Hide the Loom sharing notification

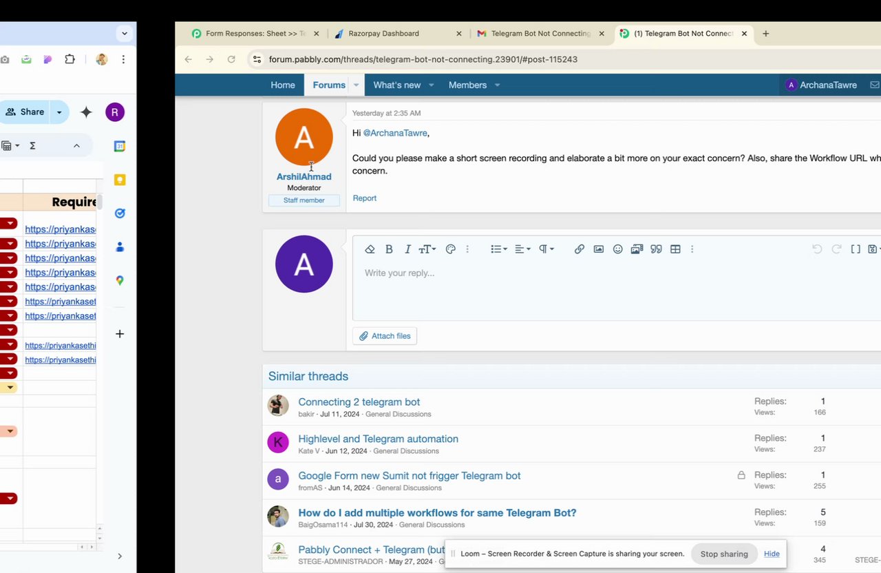(x=772, y=554)
